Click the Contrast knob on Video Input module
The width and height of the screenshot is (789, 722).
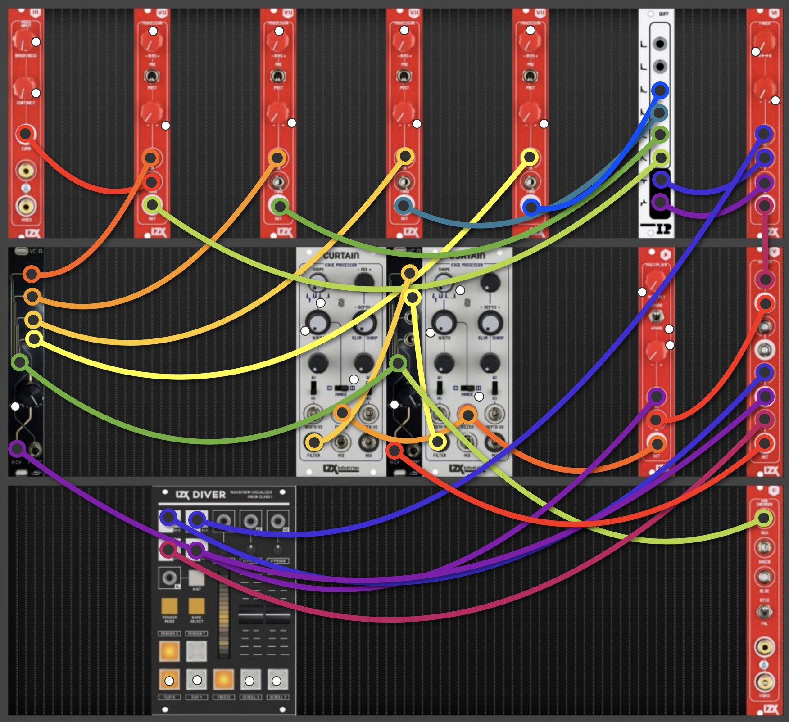click(x=23, y=88)
